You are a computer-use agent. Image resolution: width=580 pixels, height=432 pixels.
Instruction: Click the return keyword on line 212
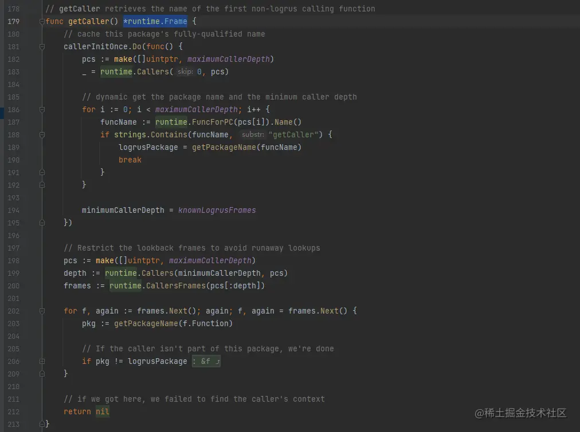coord(77,412)
